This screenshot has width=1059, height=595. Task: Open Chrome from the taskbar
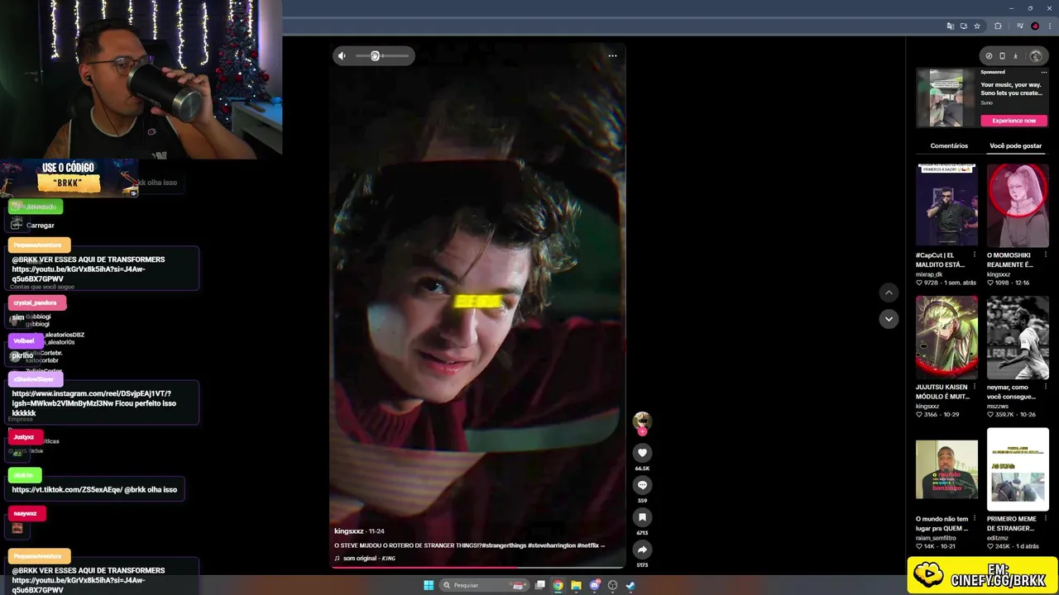558,585
